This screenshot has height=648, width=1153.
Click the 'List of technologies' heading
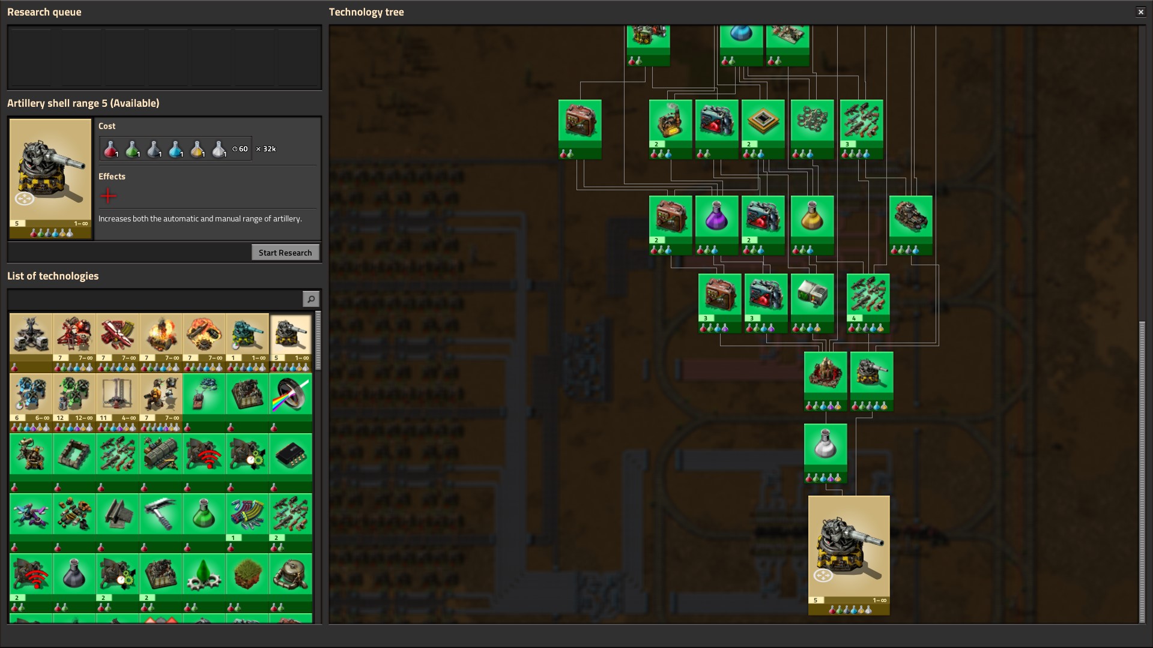pos(53,276)
